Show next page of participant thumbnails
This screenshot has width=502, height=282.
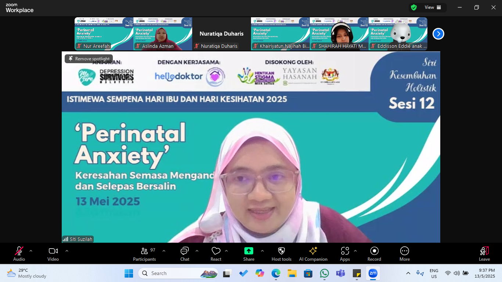click(x=438, y=34)
